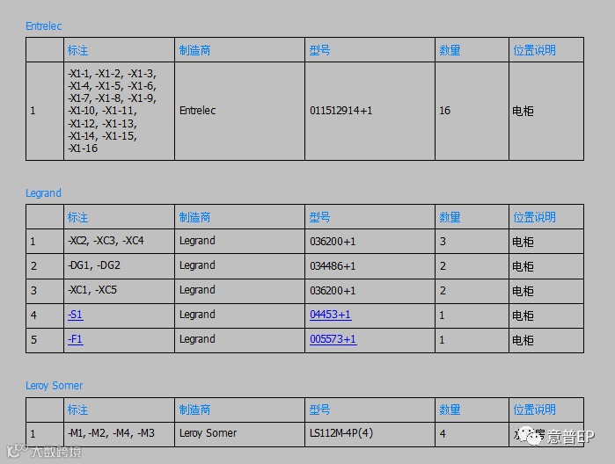Open the -F1 component link
615x464 pixels.
(x=76, y=339)
